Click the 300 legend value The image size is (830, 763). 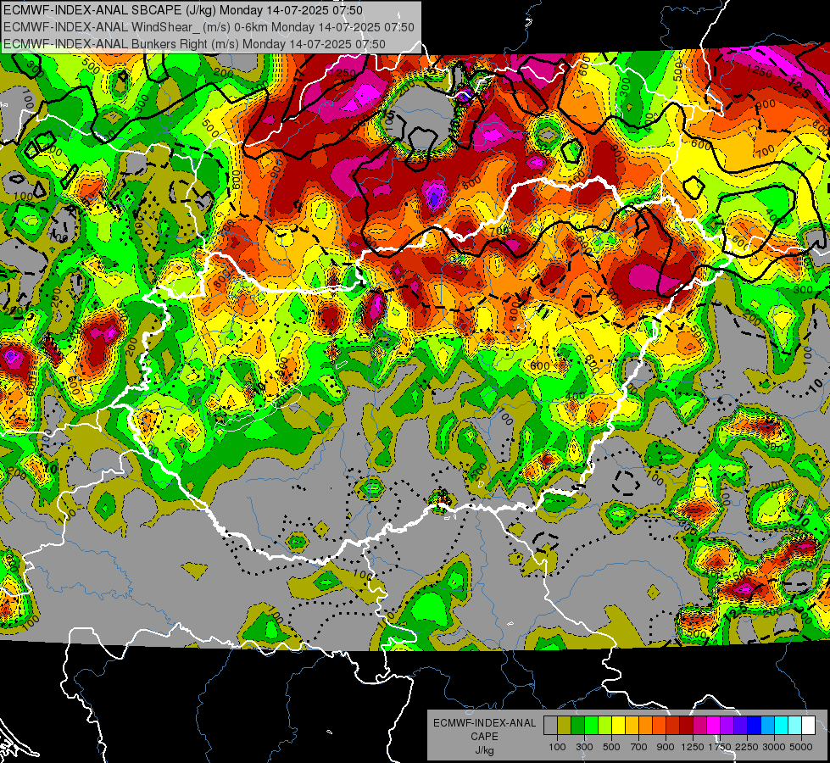point(584,747)
